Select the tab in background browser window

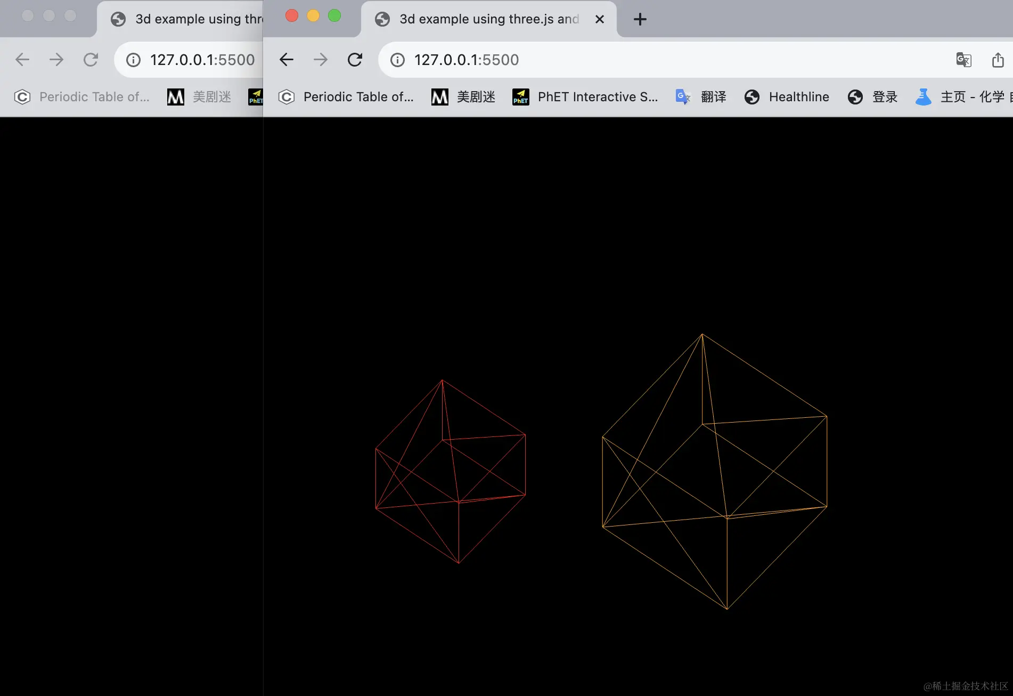pyautogui.click(x=181, y=19)
